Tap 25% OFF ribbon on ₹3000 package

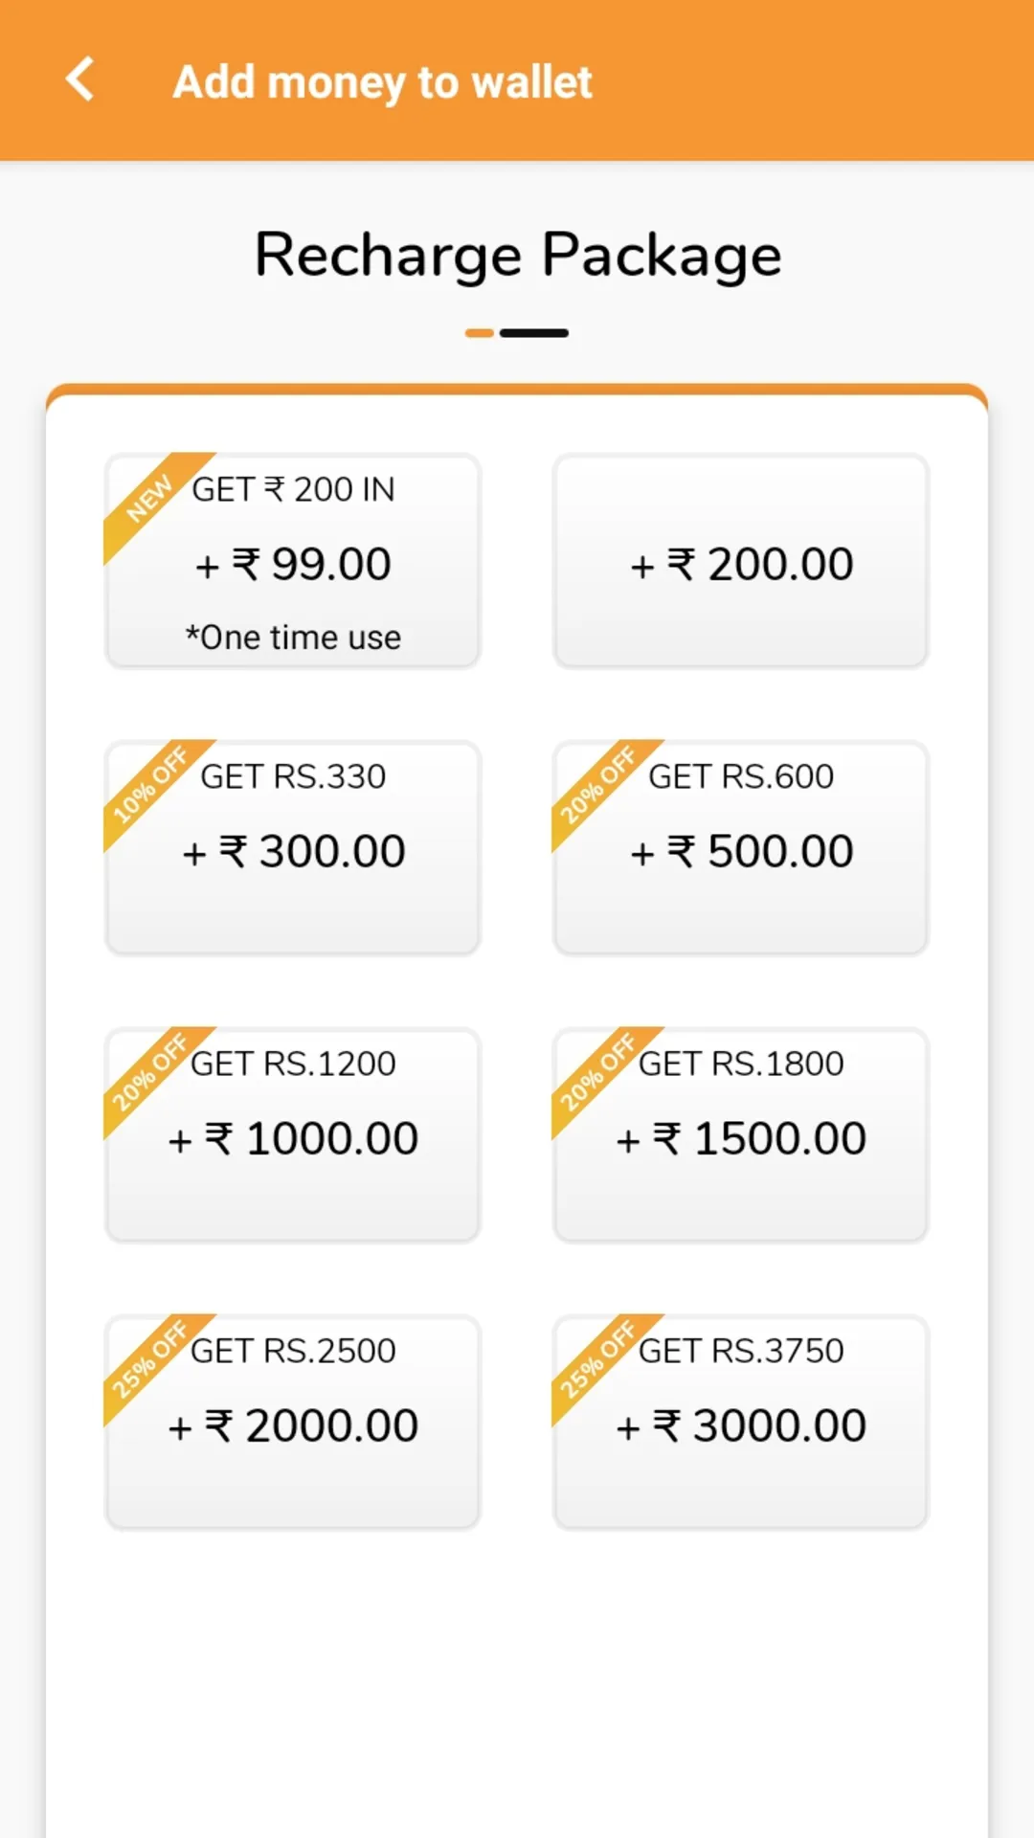pyautogui.click(x=597, y=1360)
